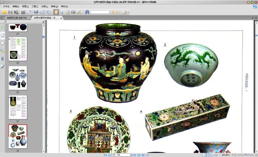The image size is (258, 157).
Task: Open a file with the folder icon
Action: click(4, 12)
